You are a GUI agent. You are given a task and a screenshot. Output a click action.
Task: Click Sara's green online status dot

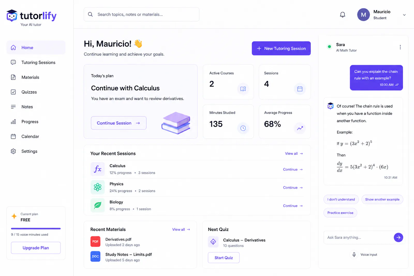pyautogui.click(x=329, y=47)
